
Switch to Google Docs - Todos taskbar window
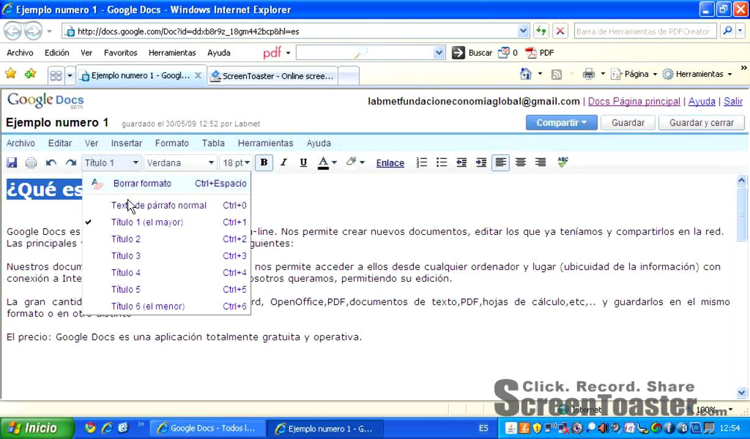click(x=206, y=428)
